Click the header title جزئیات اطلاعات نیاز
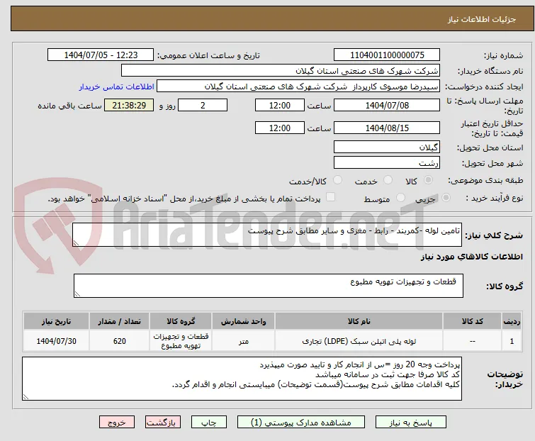 (481, 19)
